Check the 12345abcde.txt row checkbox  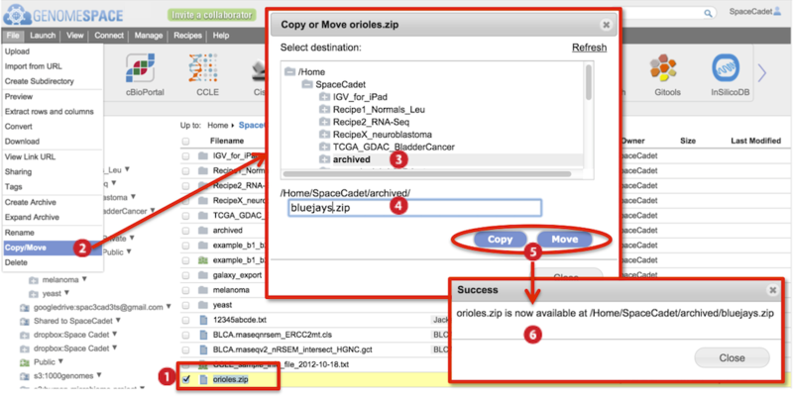tap(185, 320)
